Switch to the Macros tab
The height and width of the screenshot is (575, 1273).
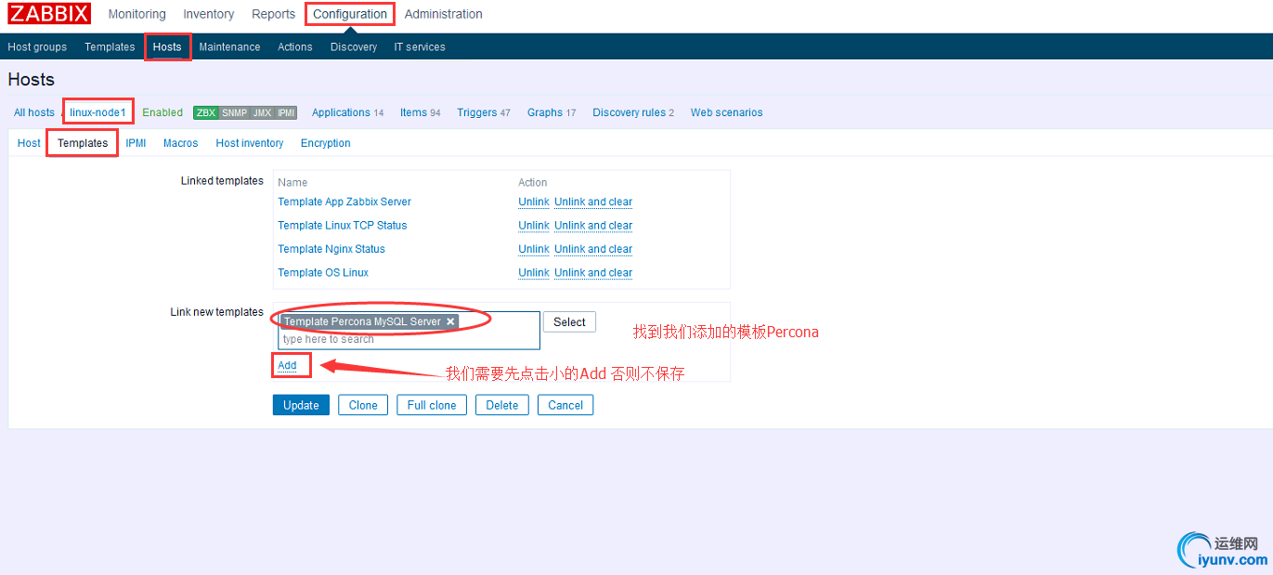[180, 143]
